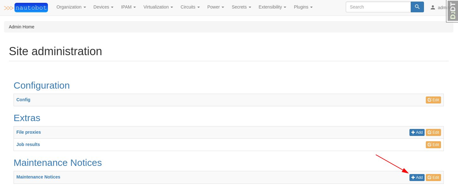The image size is (458, 187).
Task: Open the Devices dropdown menu
Action: 103,7
